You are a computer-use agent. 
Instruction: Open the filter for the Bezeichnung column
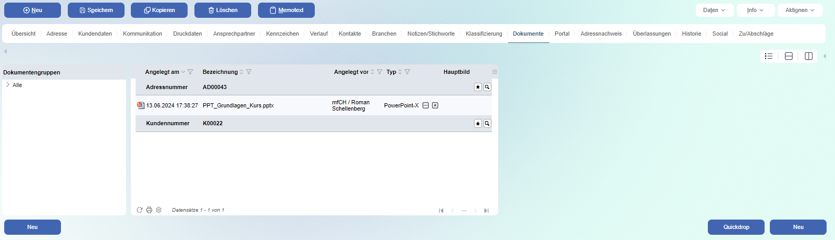pyautogui.click(x=249, y=72)
